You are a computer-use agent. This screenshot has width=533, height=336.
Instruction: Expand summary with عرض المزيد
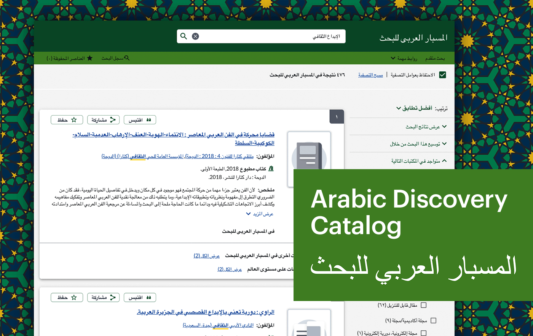tap(260, 214)
